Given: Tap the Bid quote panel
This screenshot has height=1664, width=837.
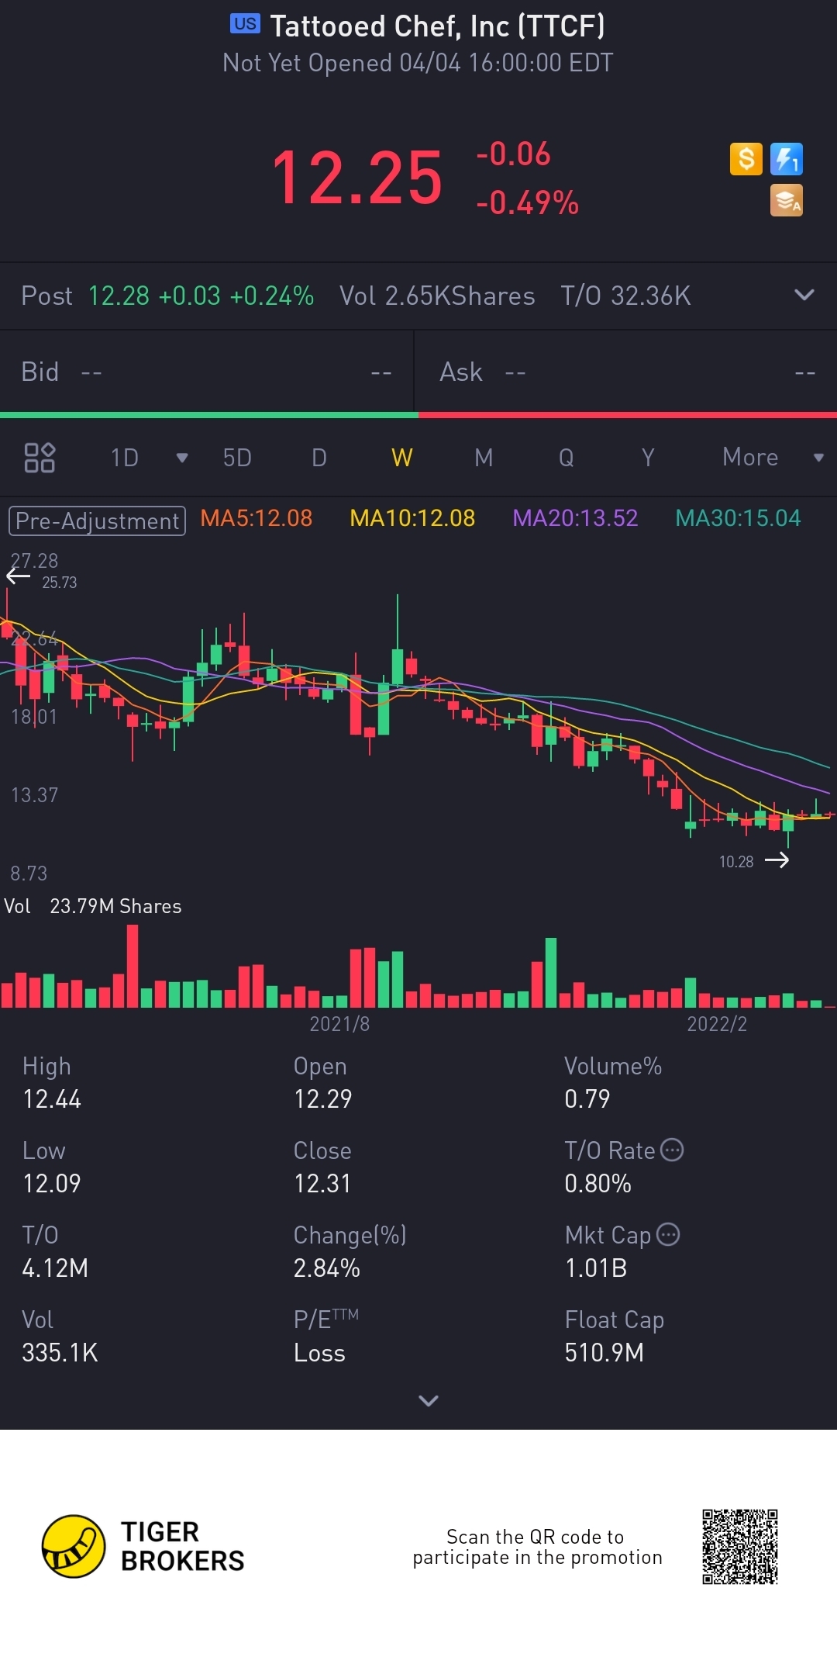Looking at the screenshot, I should 207,372.
